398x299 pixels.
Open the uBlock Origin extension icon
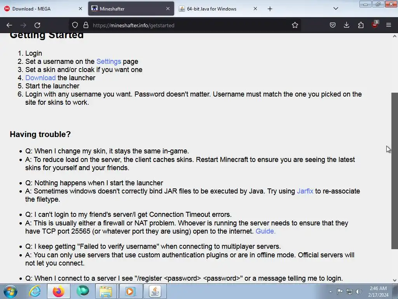[x=375, y=25]
